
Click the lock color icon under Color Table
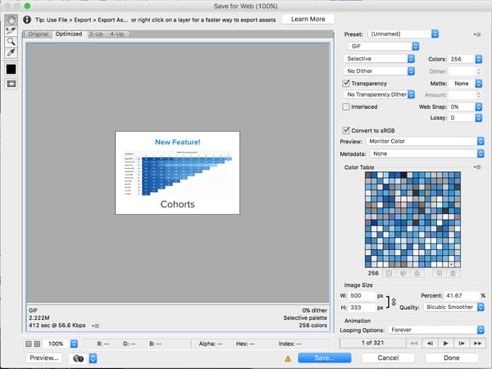point(417,273)
